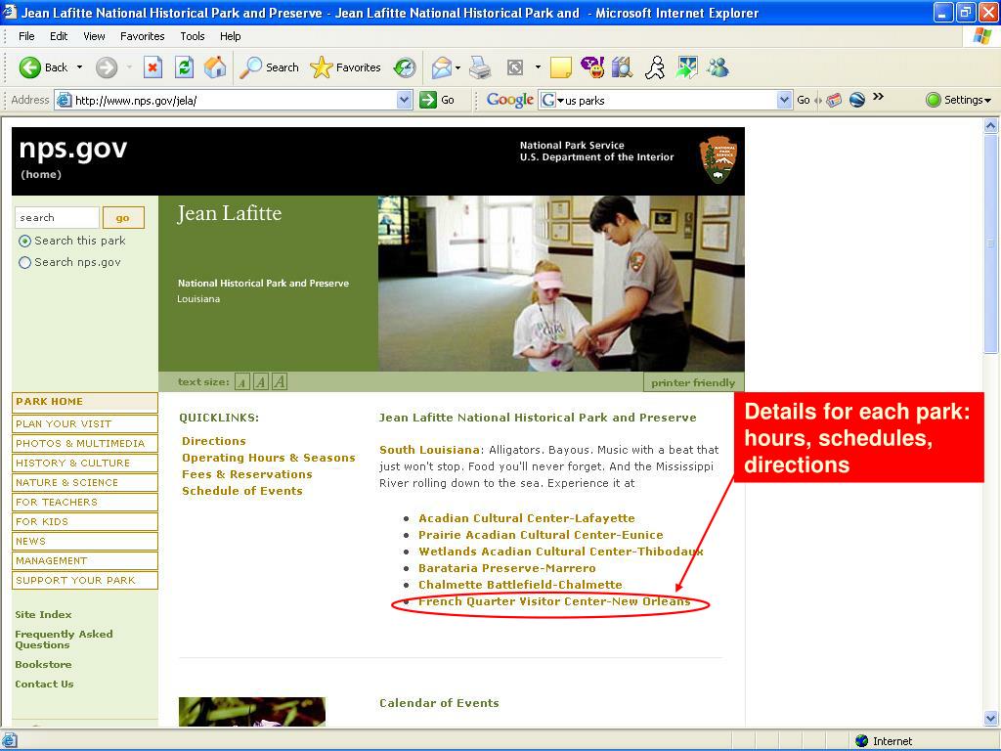Click the Print icon
The width and height of the screenshot is (1001, 751).
(x=480, y=67)
